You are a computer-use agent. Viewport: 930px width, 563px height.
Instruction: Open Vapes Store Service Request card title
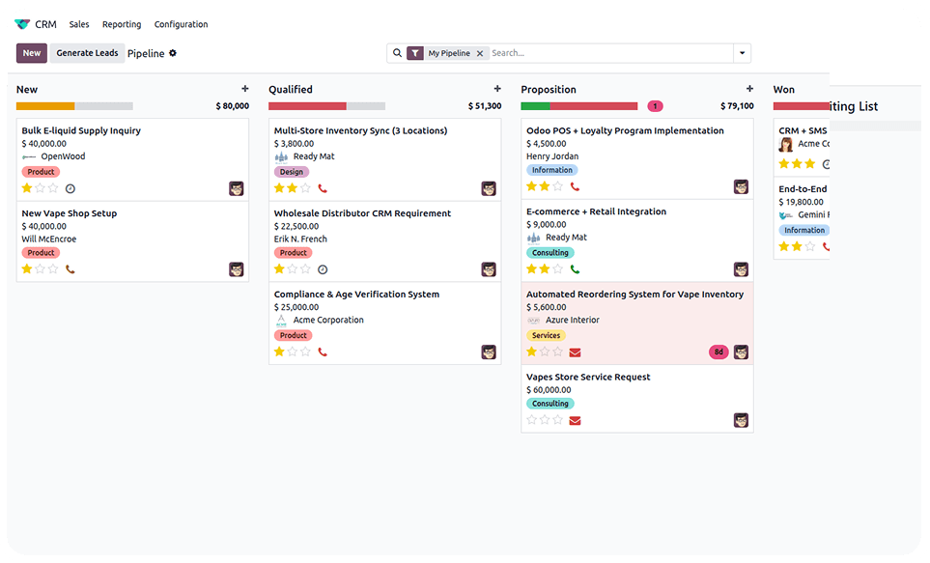tap(588, 377)
